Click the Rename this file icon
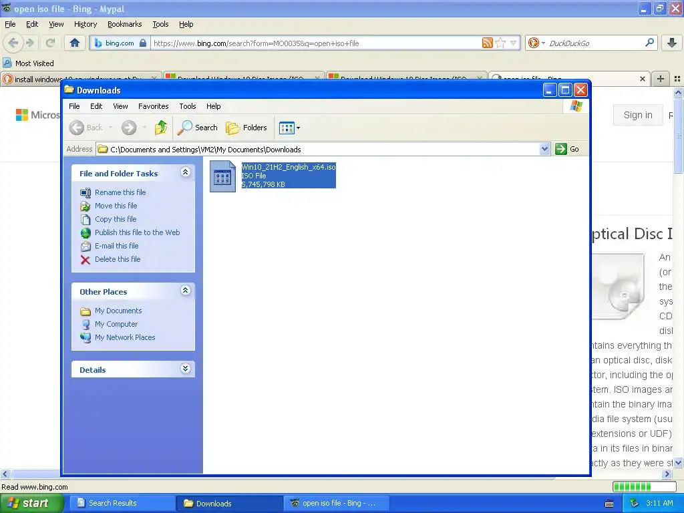Viewport: 684px width, 513px height. 85,193
